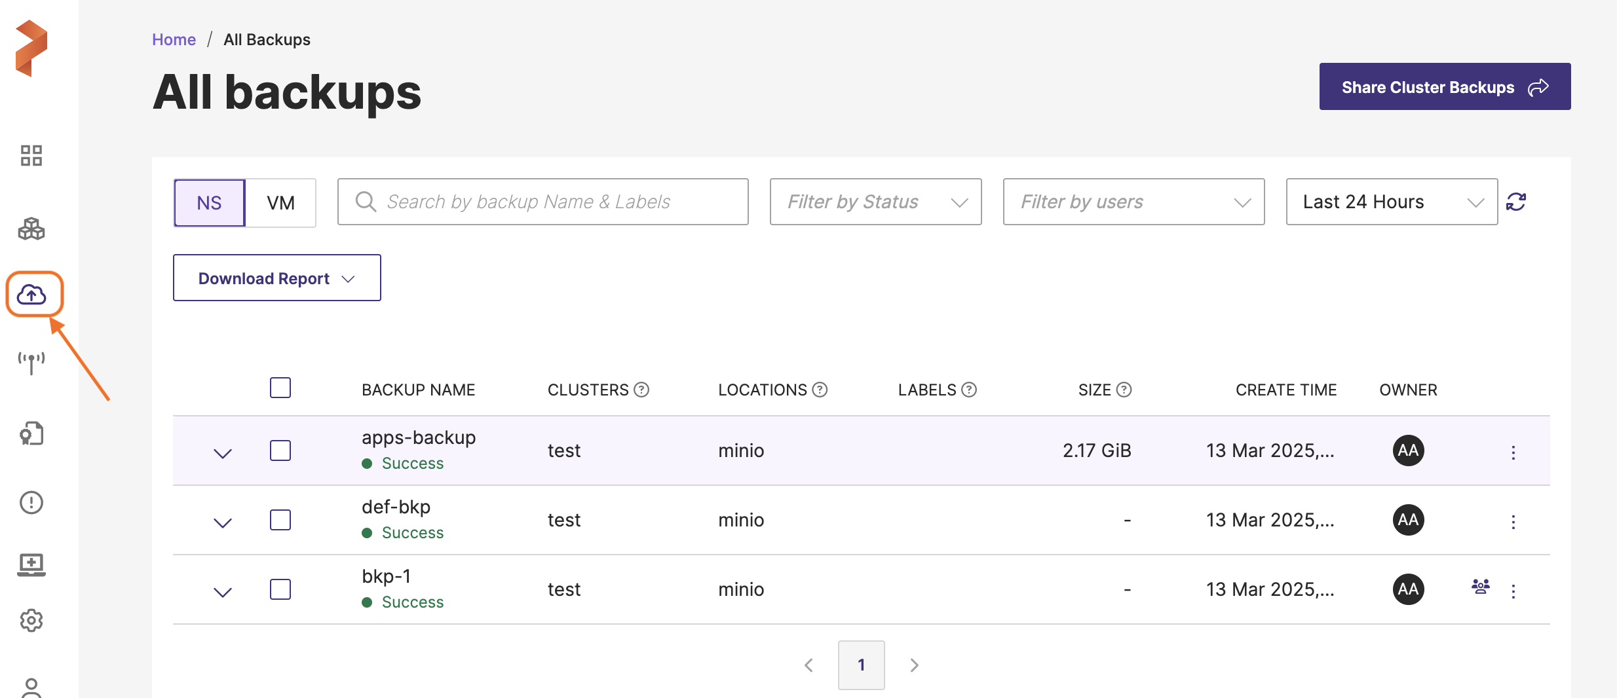Click the refresh icon beside time filter
Image resolution: width=1617 pixels, height=698 pixels.
[1516, 202]
